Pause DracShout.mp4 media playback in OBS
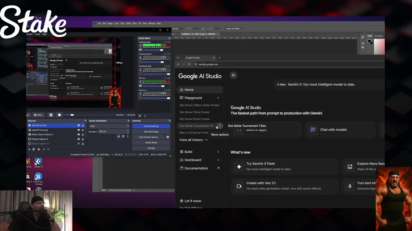The image size is (412, 231). [51, 115]
